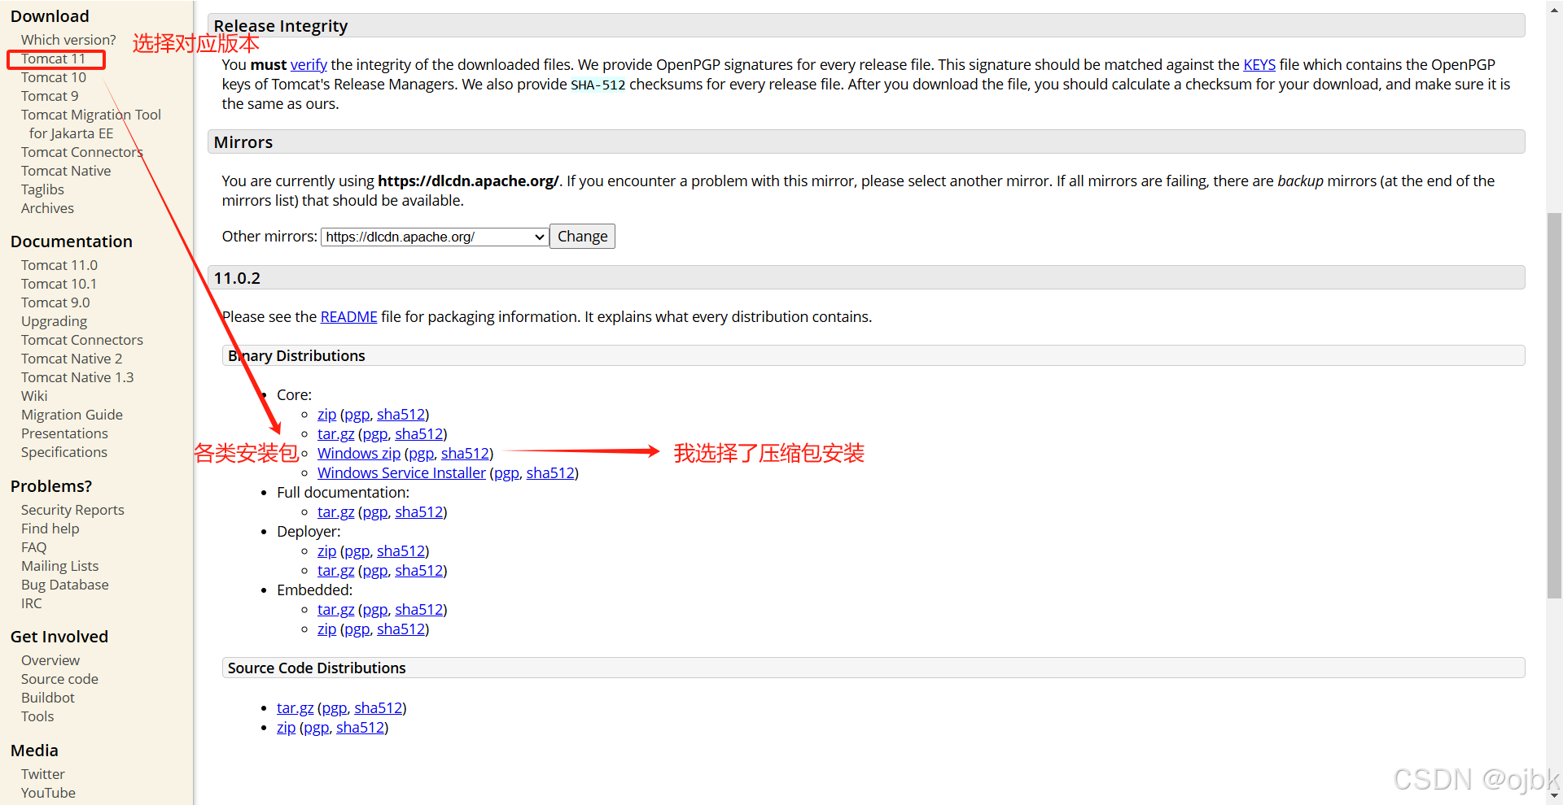Open the Specifications link

pyautogui.click(x=64, y=452)
